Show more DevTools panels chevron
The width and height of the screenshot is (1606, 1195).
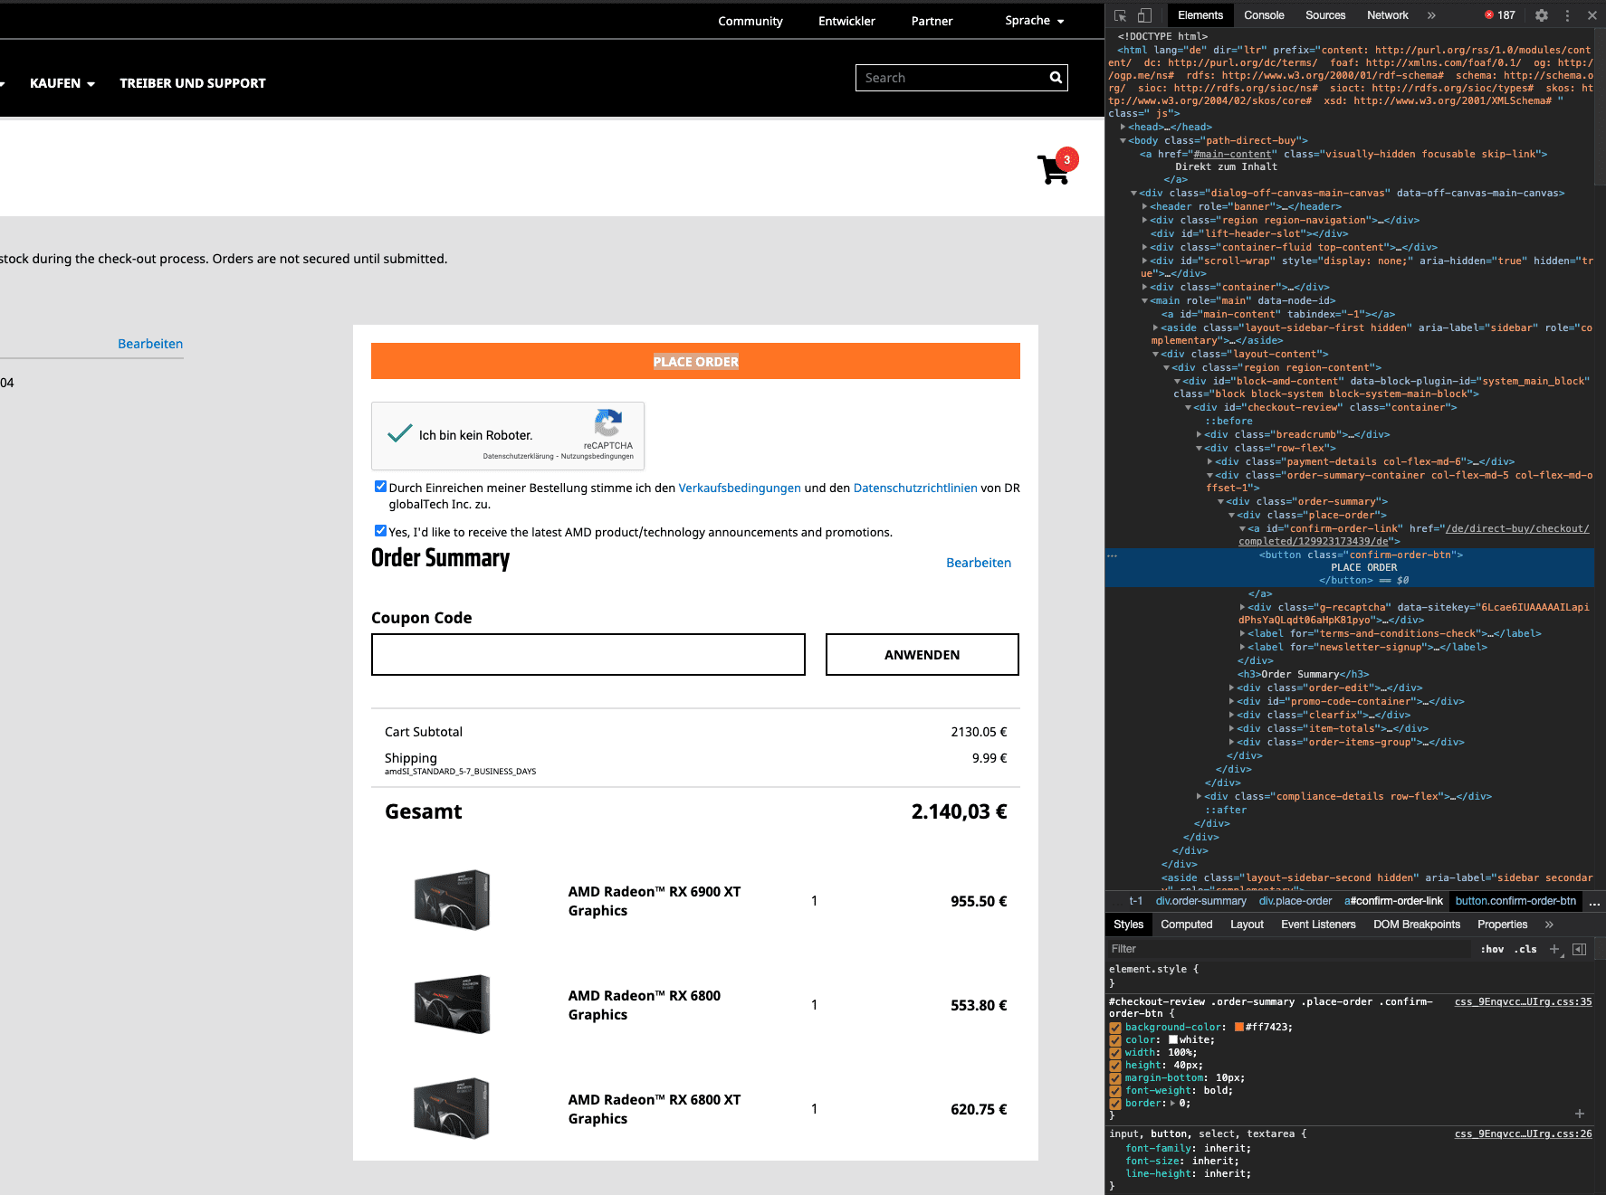1431,15
